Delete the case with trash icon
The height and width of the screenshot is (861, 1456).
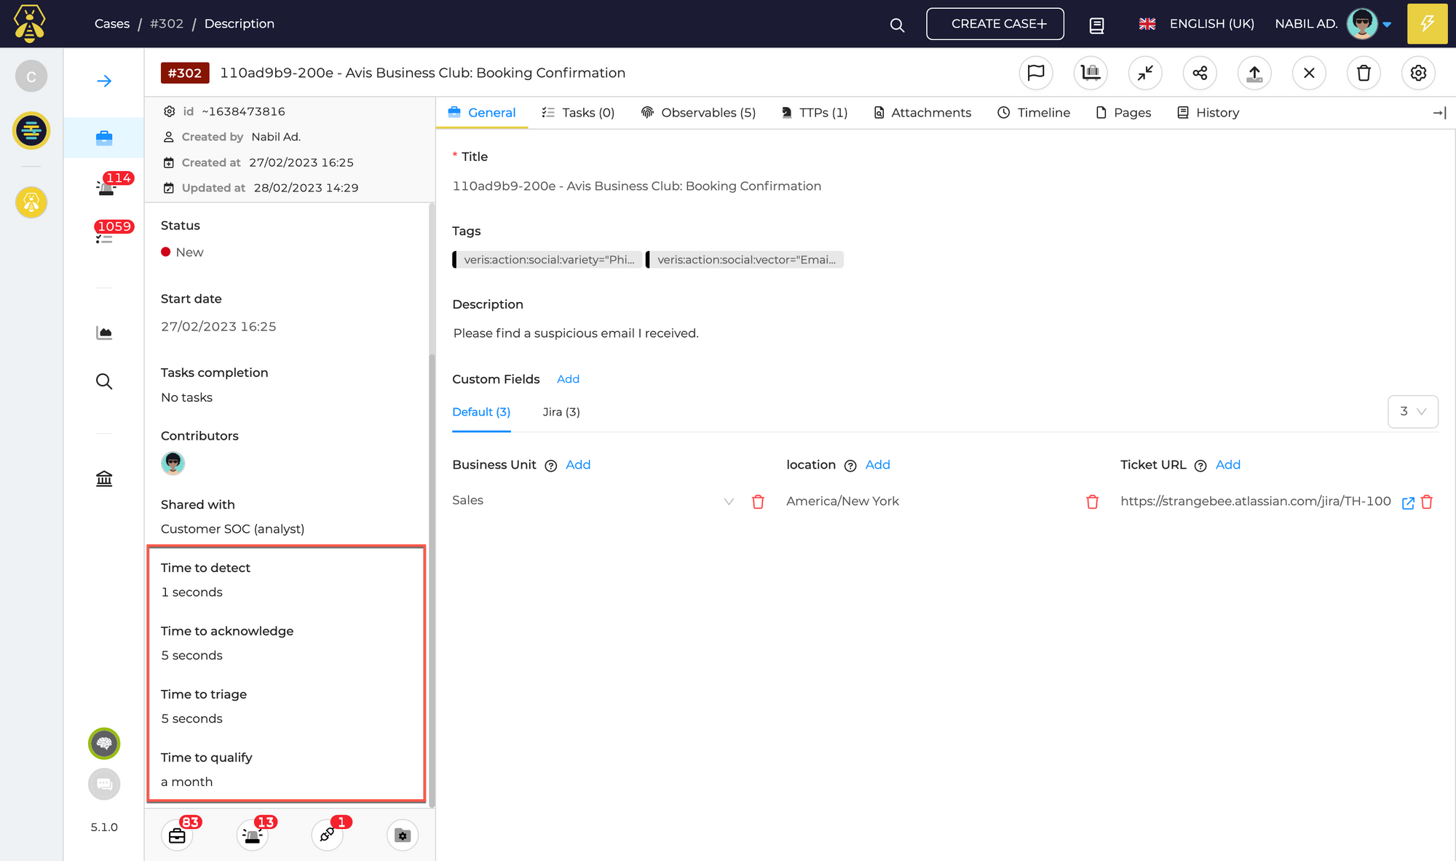pyautogui.click(x=1364, y=73)
